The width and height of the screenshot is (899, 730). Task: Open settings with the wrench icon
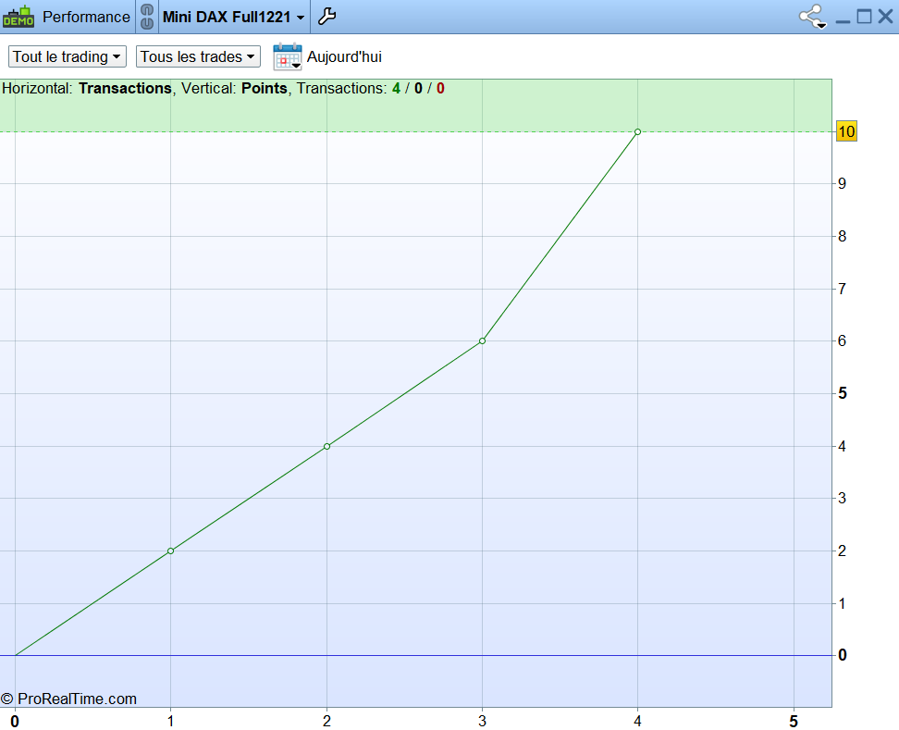326,17
